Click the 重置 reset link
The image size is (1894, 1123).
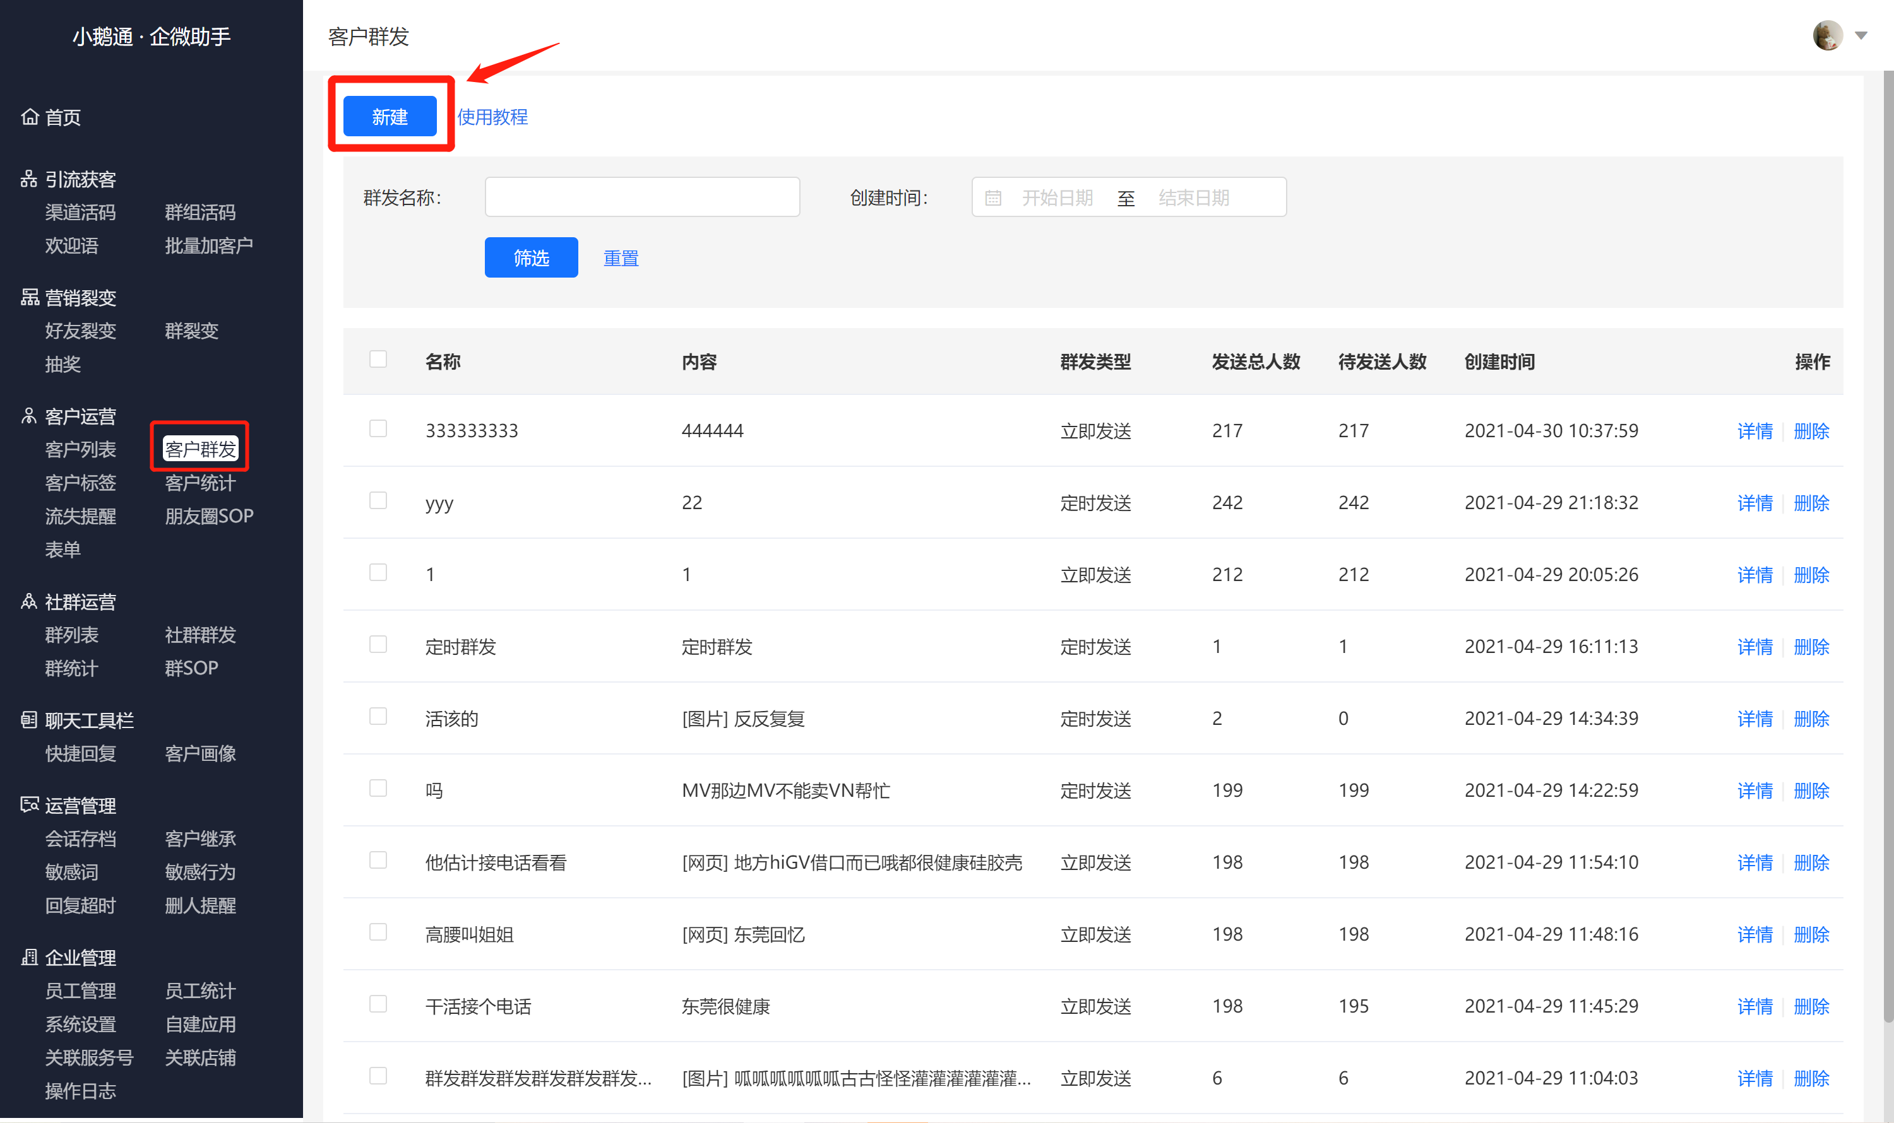pyautogui.click(x=621, y=258)
